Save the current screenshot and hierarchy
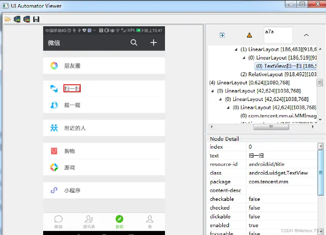Screen dimensions: 326x235 36,19
